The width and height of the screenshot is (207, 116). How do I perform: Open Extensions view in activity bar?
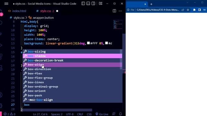pos(1,57)
